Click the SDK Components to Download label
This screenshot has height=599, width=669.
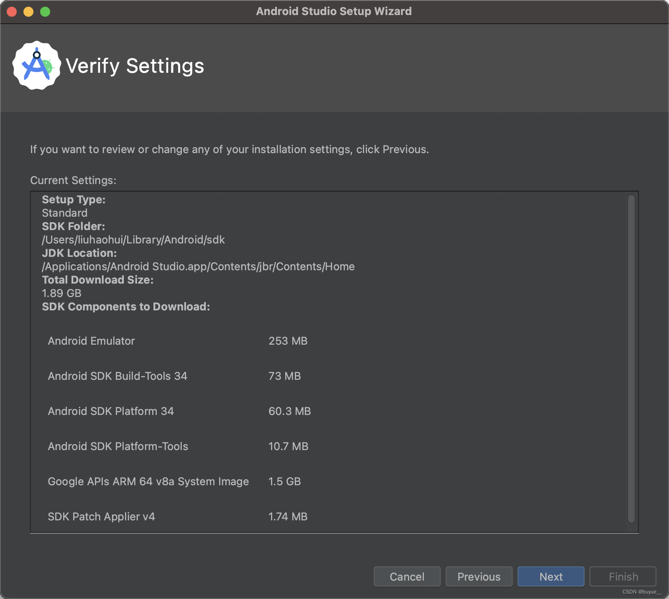coord(126,307)
